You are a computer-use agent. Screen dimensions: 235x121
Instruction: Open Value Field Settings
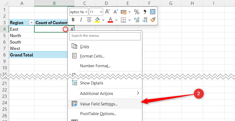click(105, 104)
